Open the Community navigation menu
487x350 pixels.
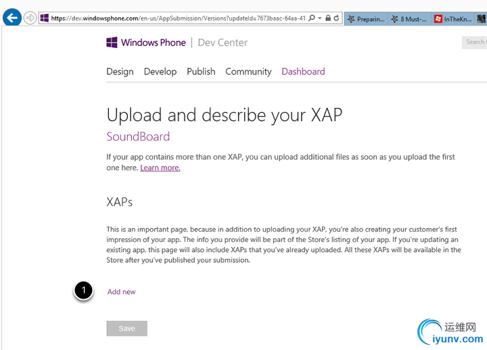(x=248, y=72)
